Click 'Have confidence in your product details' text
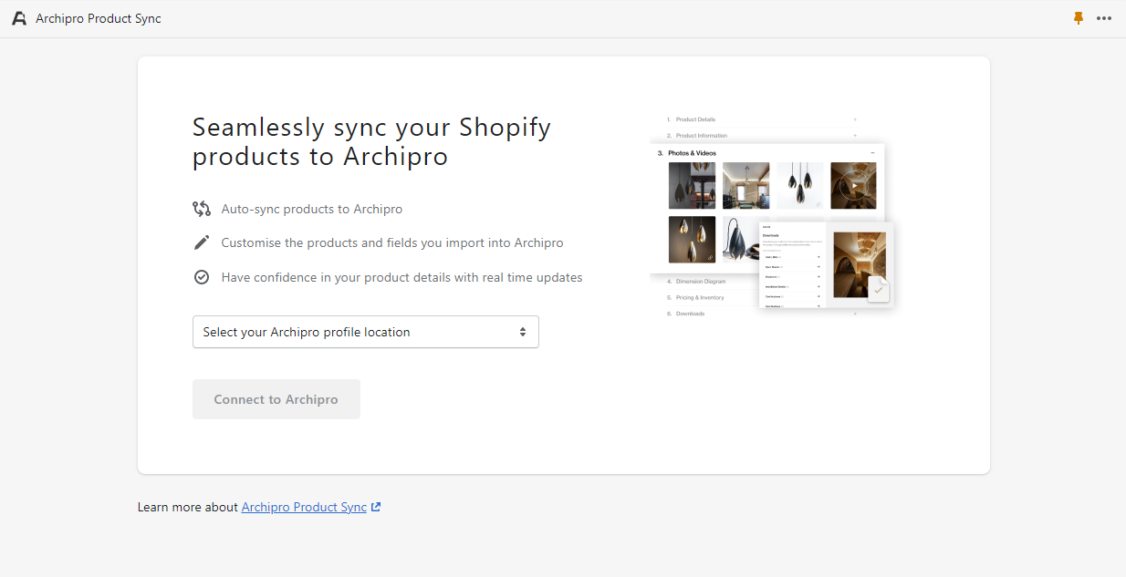 (x=401, y=277)
